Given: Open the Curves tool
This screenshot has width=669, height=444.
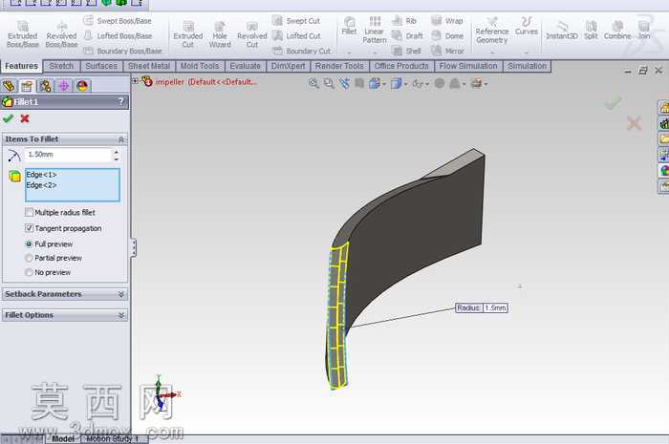Looking at the screenshot, I should pyautogui.click(x=527, y=26).
